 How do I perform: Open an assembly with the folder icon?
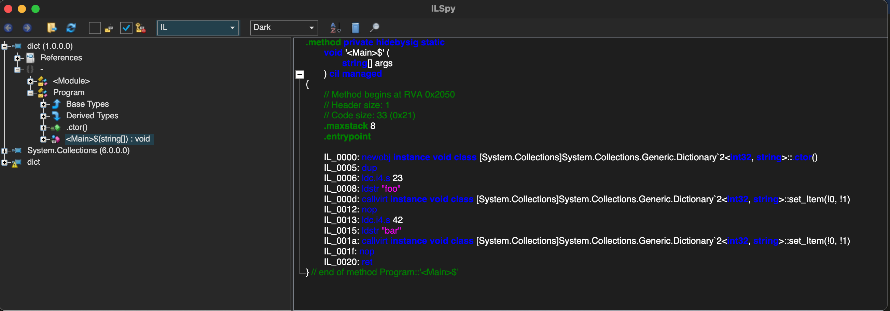tap(52, 28)
